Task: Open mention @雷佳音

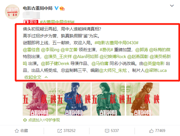Action: [x=31, y=50]
